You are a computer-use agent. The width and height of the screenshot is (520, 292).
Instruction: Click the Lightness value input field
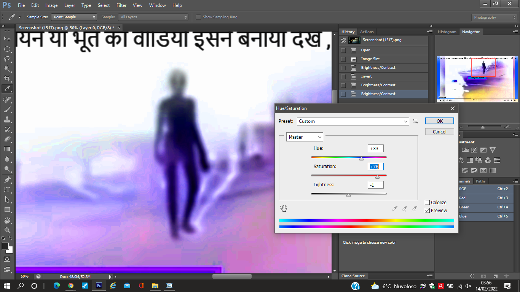coord(375,185)
